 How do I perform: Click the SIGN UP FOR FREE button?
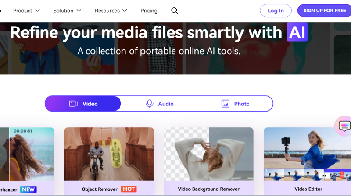coord(324,10)
